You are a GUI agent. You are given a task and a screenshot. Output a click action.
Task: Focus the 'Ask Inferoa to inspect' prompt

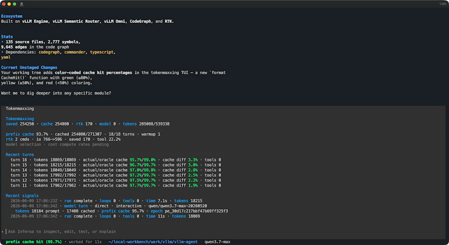pos(62,232)
